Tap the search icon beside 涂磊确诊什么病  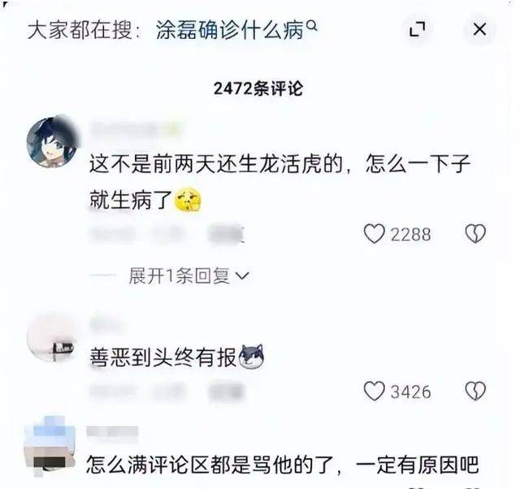312,25
